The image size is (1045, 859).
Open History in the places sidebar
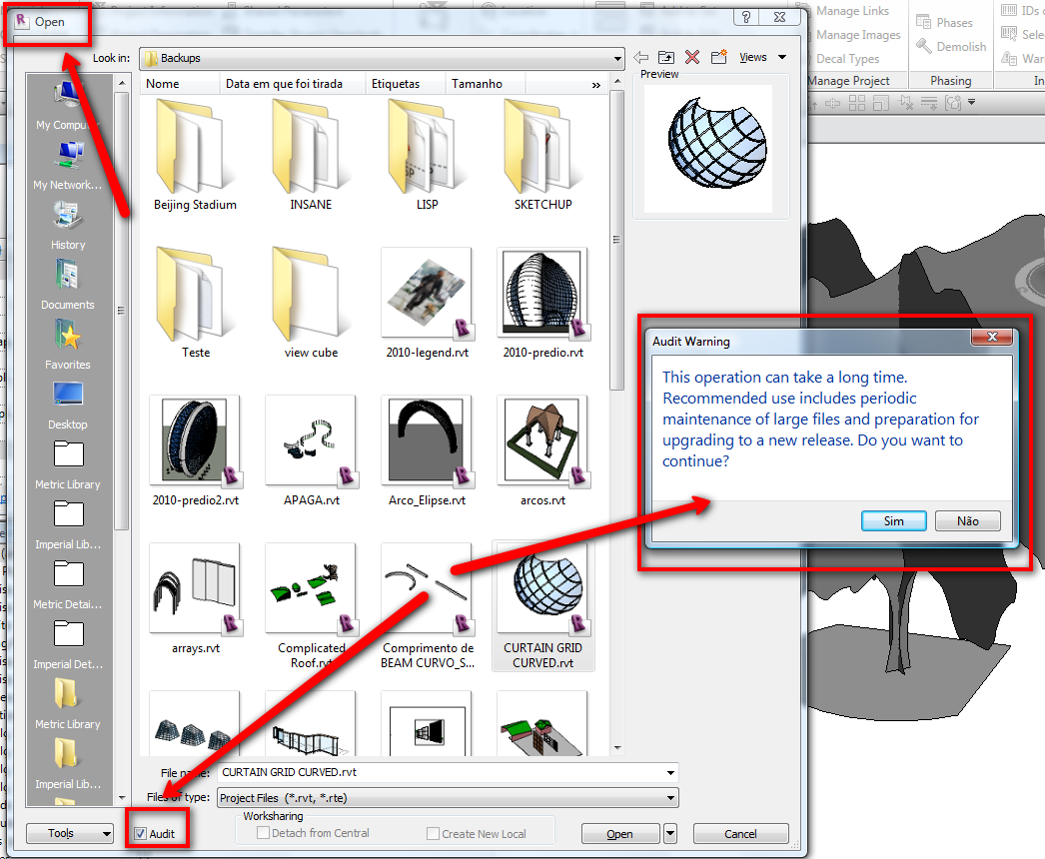coord(68,226)
